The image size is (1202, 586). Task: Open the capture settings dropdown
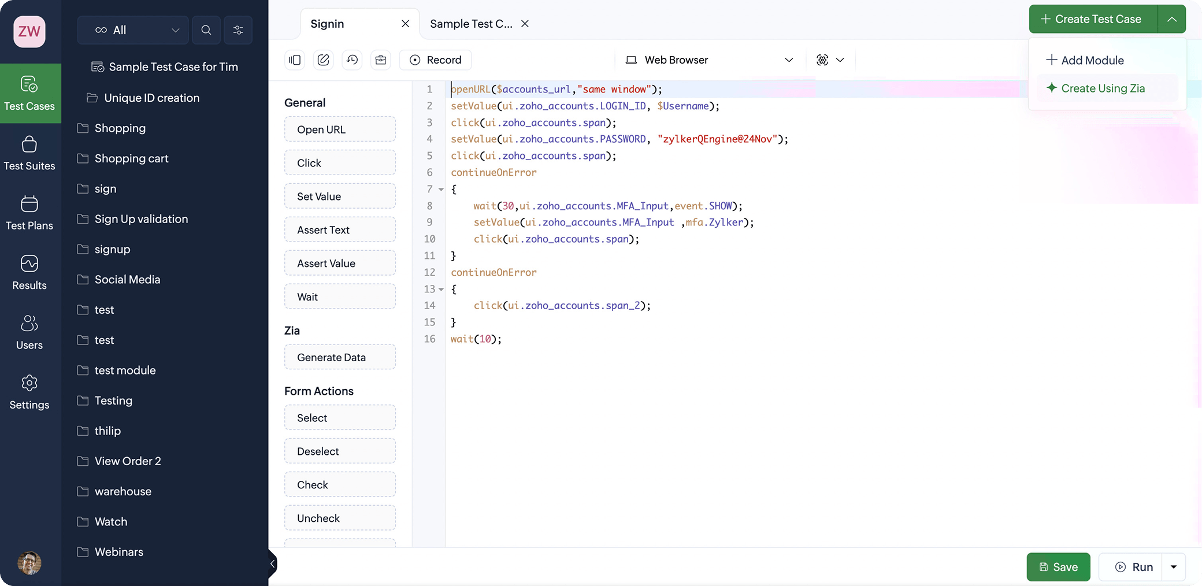(x=830, y=60)
